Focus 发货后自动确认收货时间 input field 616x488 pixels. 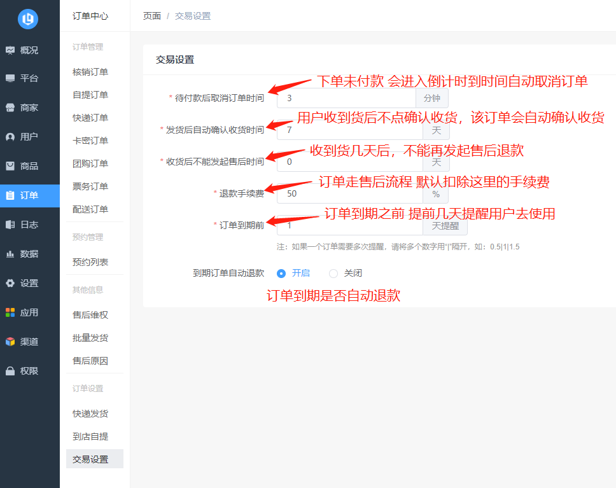point(349,130)
